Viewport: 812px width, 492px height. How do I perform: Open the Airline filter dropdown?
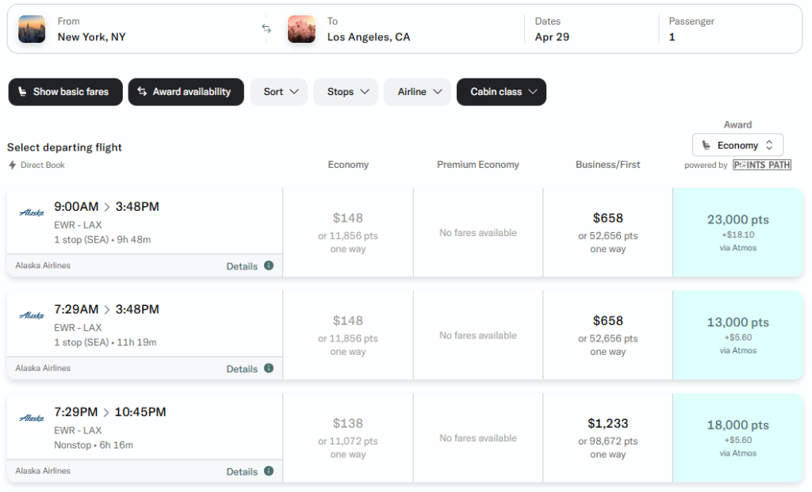417,92
